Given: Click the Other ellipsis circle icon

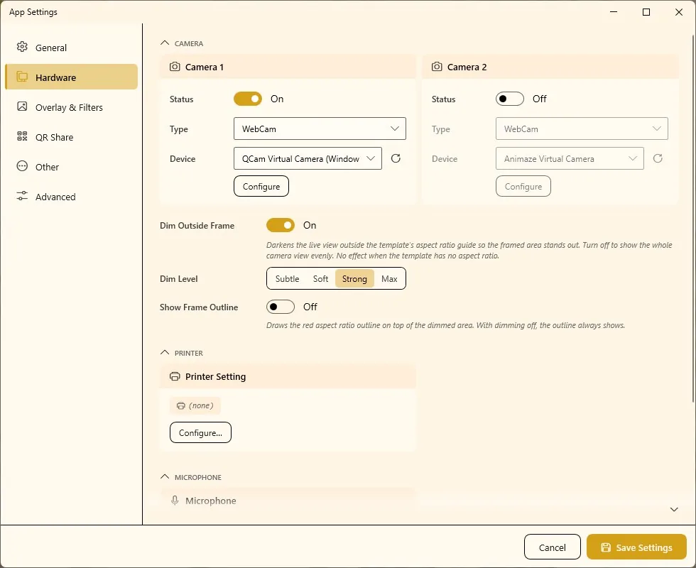Looking at the screenshot, I should (22, 166).
